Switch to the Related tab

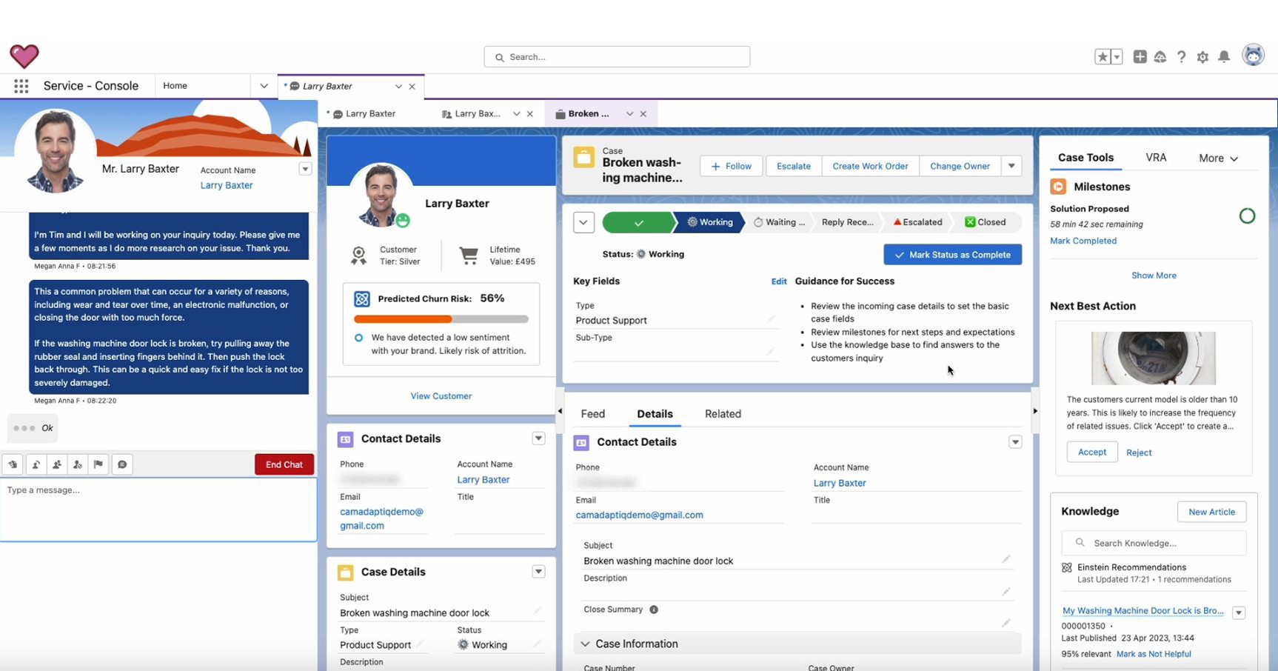[723, 414]
